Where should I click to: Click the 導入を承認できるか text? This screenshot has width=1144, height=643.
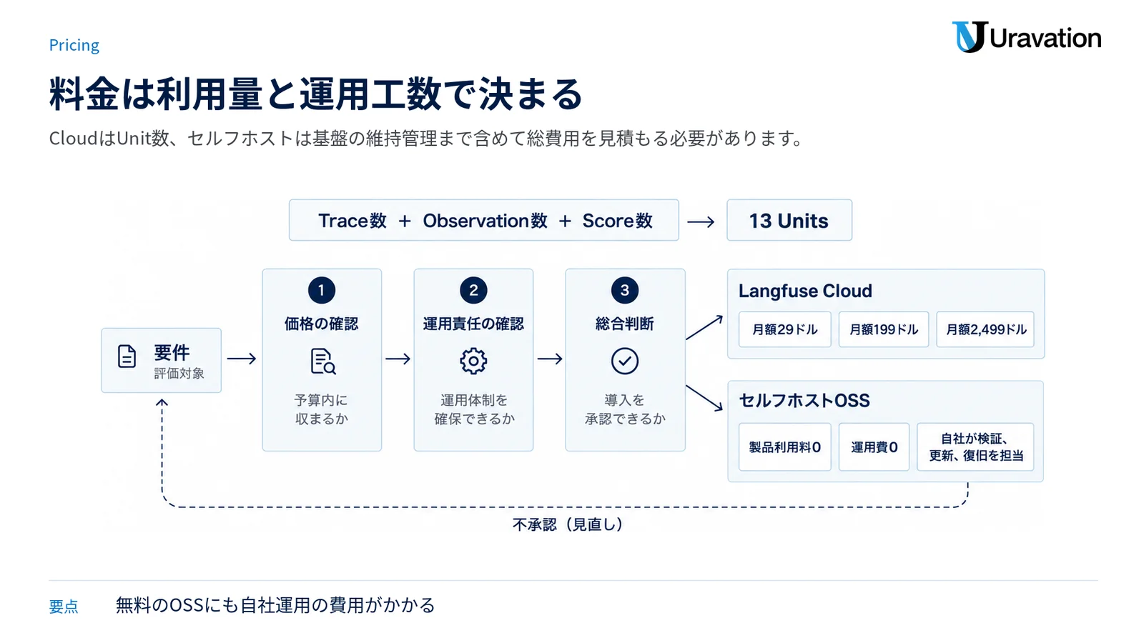click(x=625, y=409)
